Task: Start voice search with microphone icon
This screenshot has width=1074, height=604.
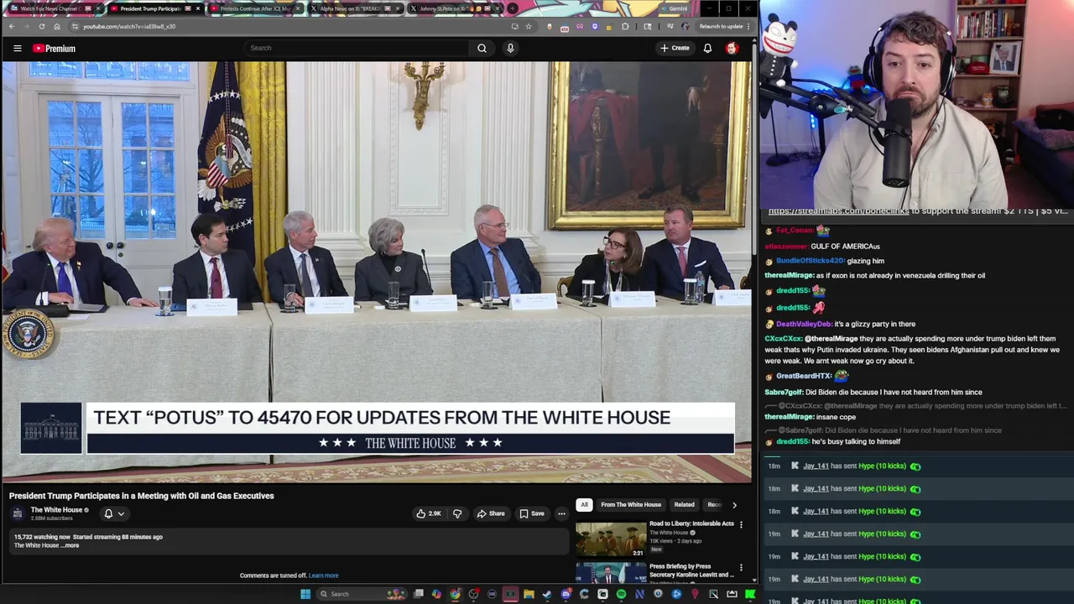Action: [x=510, y=48]
